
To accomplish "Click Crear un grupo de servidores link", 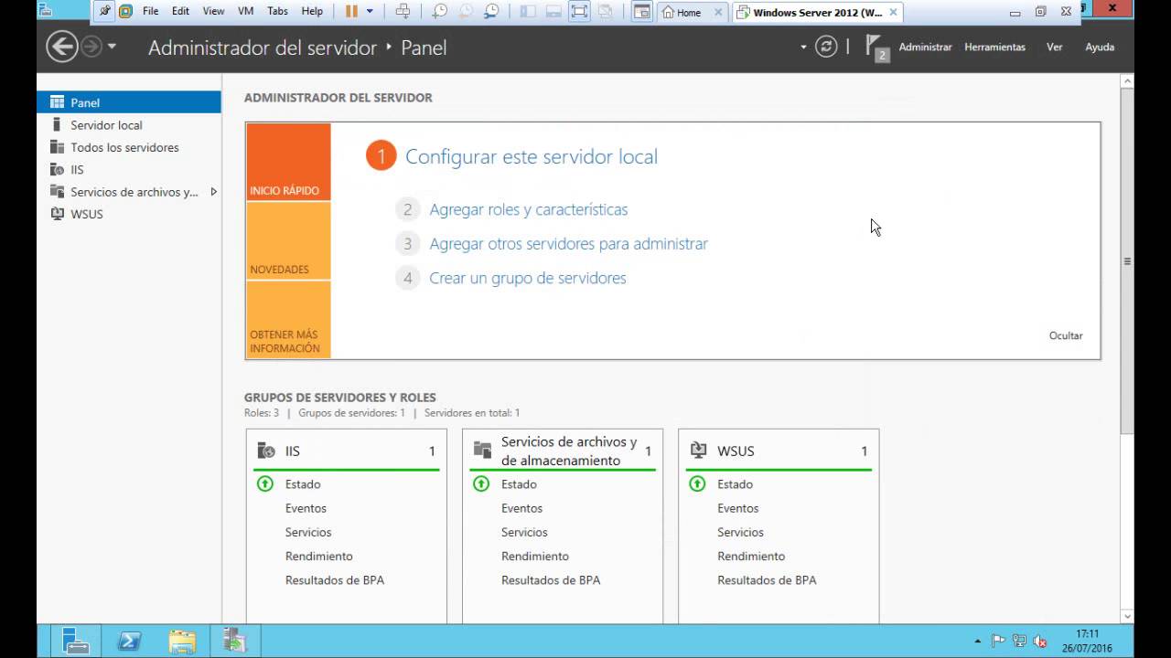I will [x=528, y=278].
